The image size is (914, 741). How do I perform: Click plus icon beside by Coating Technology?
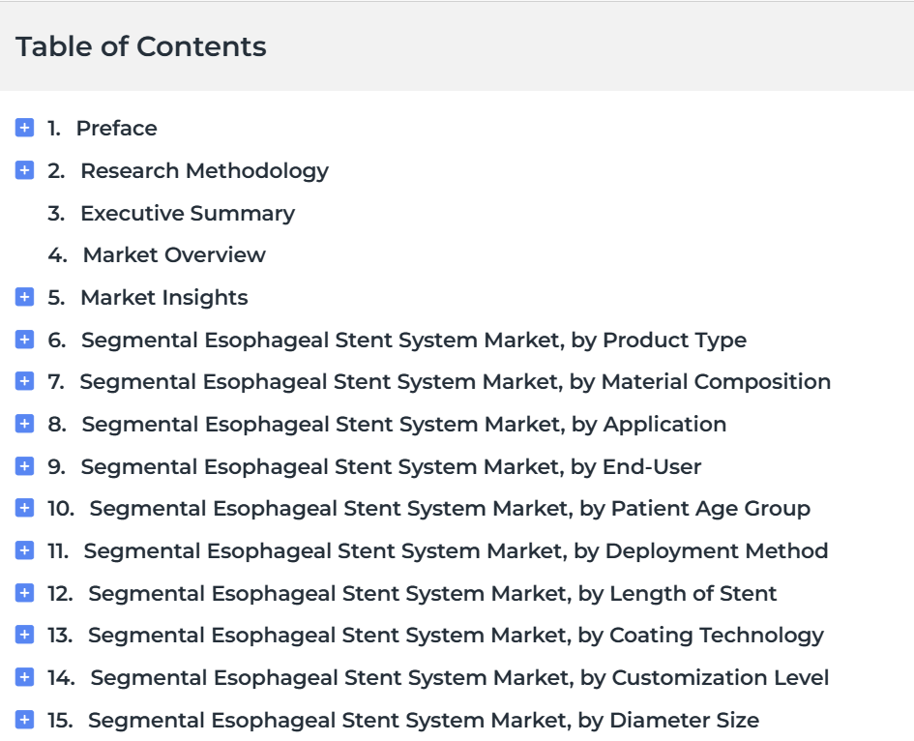pyautogui.click(x=24, y=635)
